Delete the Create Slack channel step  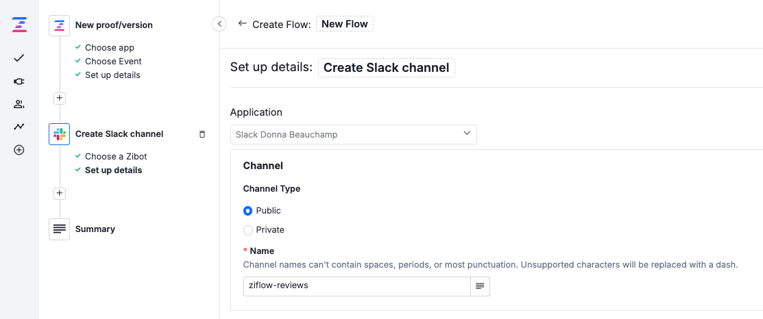pyautogui.click(x=202, y=134)
